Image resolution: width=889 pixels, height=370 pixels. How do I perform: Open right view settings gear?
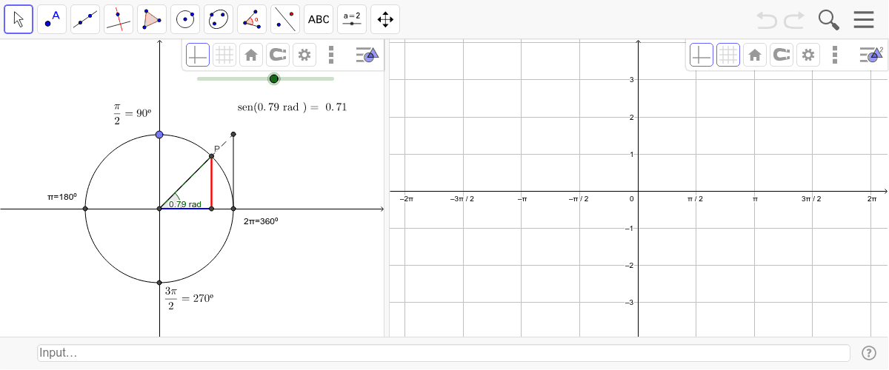(808, 55)
